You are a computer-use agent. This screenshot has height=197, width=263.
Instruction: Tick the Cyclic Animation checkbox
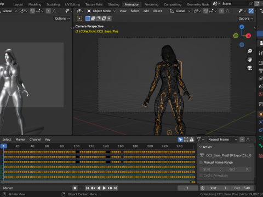201,176
